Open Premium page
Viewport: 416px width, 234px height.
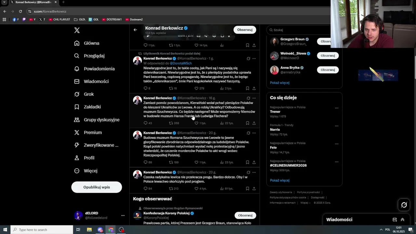pos(88,132)
